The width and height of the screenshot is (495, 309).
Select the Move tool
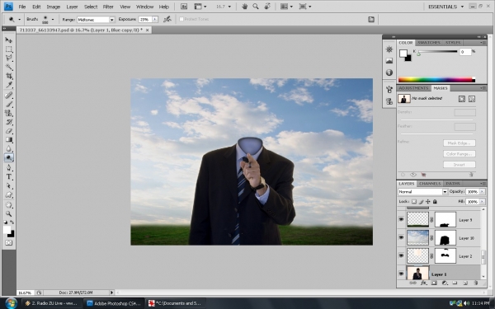8,40
